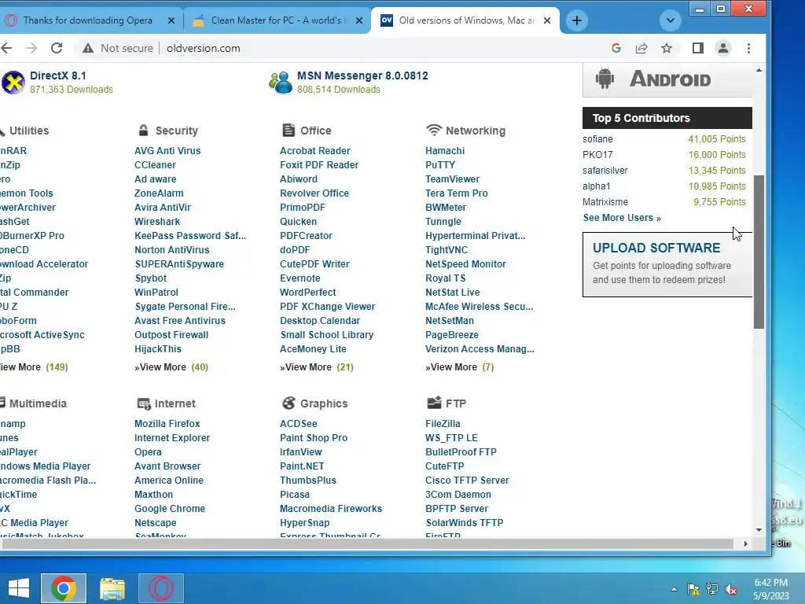Reload the oldversion.com page
The width and height of the screenshot is (805, 604).
57,48
